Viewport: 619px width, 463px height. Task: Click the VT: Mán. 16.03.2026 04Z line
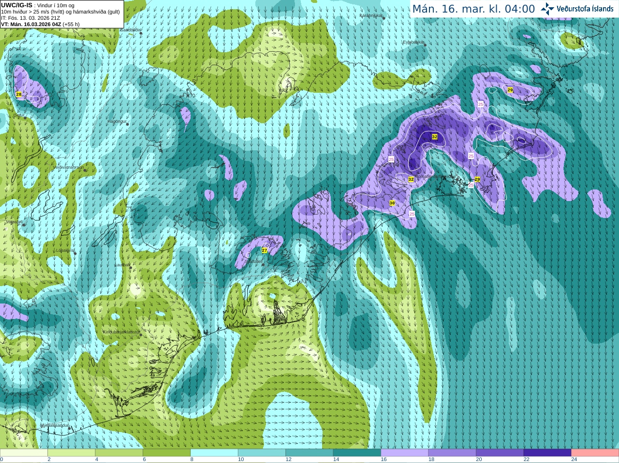[x=40, y=24]
